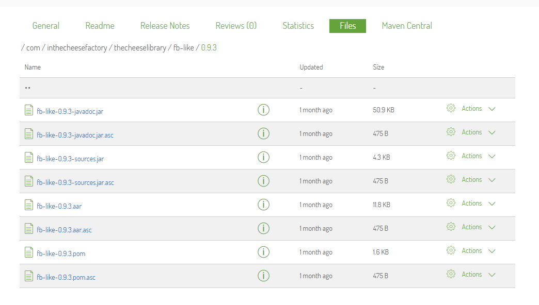The height and width of the screenshot is (305, 539).
Task: Click the thecheeselibrary breadcrumb link
Action: click(x=140, y=48)
